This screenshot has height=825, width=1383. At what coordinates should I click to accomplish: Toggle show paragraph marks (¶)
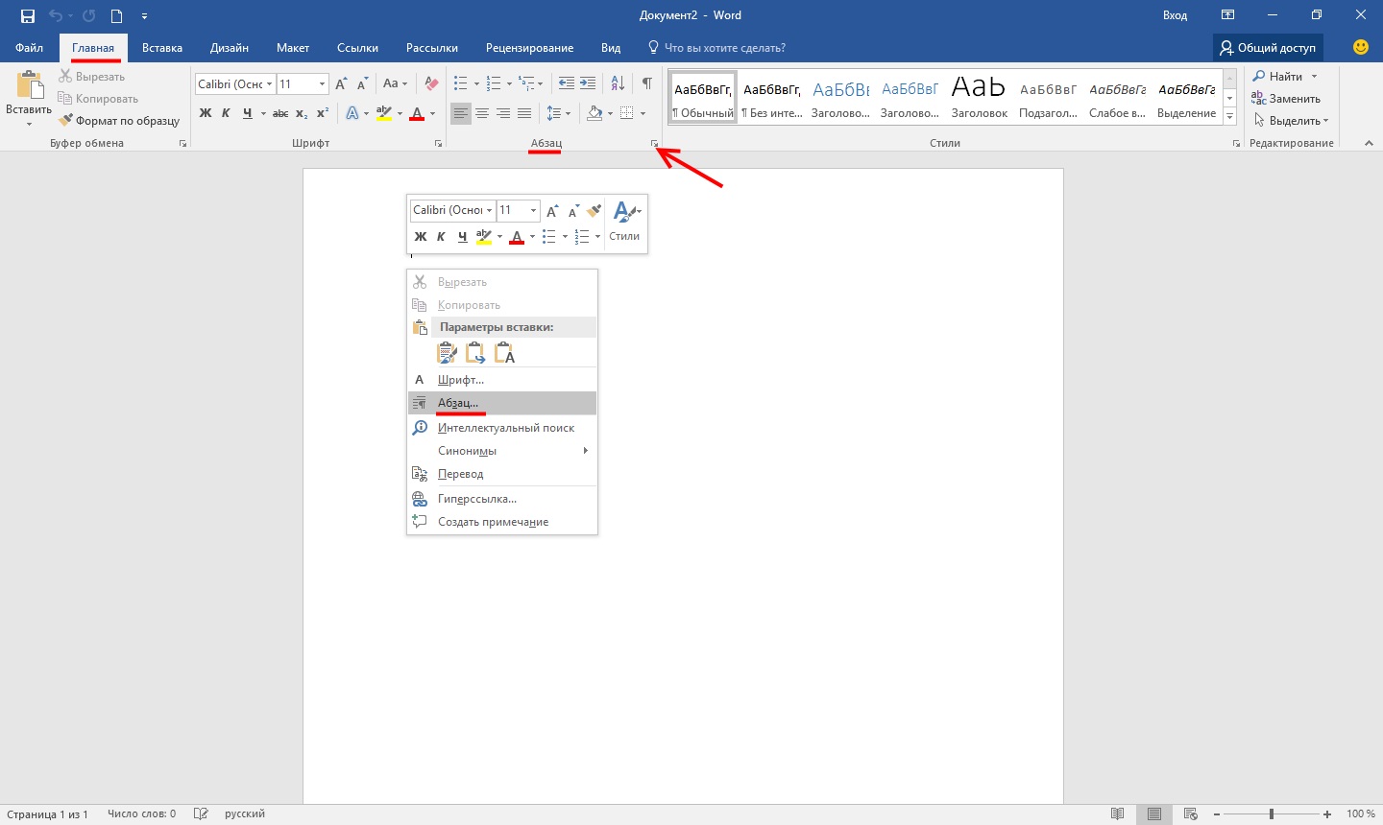tap(647, 83)
